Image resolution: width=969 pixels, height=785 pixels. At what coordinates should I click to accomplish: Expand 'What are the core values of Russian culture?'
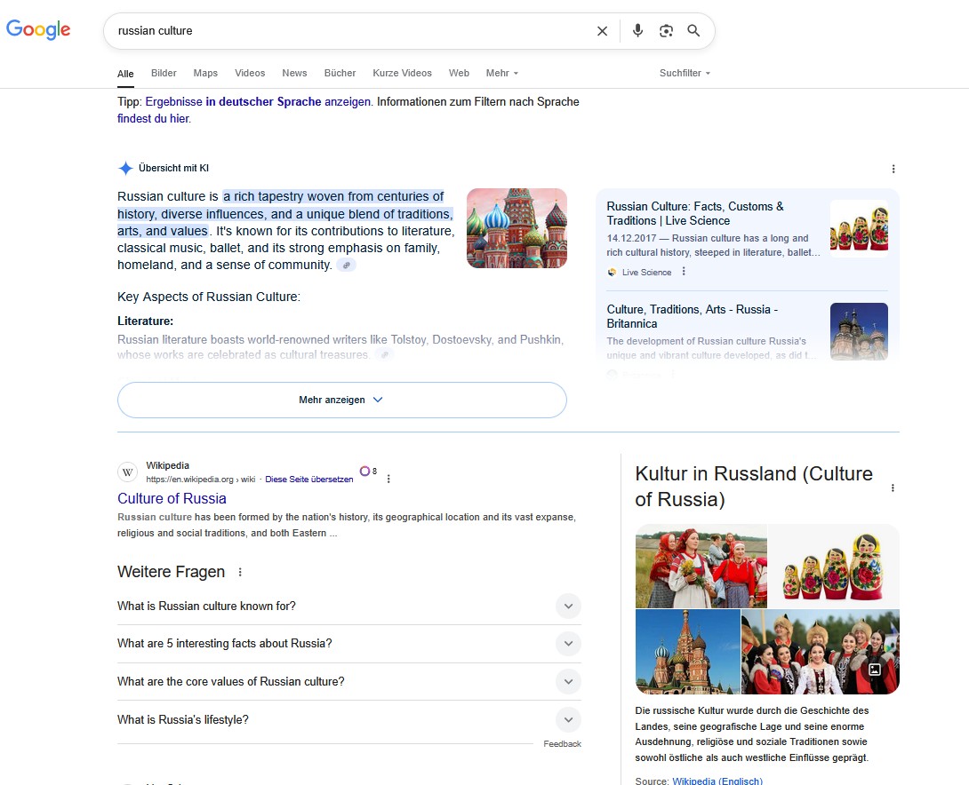[x=349, y=681]
